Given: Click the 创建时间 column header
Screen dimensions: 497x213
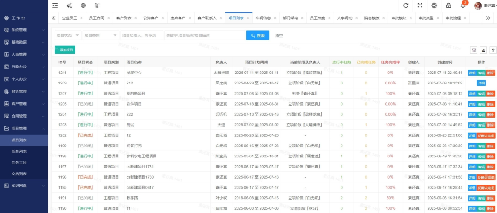Looking at the screenshot, I should tap(445, 62).
